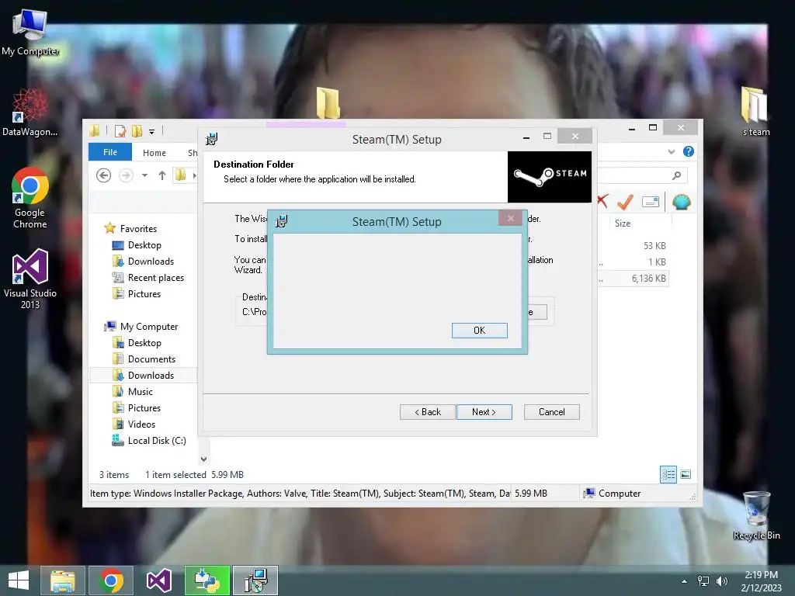This screenshot has height=596, width=795.
Task: Click the quick access Properties icon
Action: (x=120, y=131)
